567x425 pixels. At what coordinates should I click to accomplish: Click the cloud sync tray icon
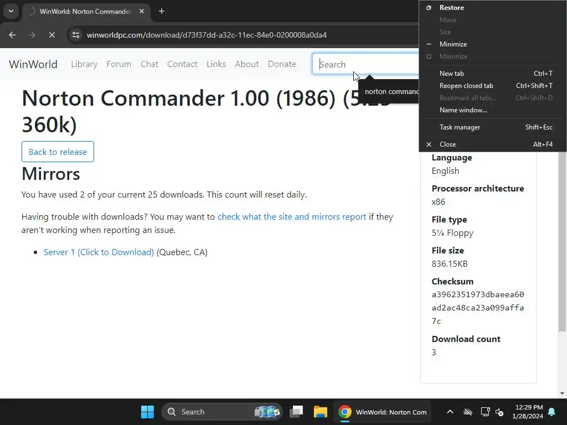(468, 412)
